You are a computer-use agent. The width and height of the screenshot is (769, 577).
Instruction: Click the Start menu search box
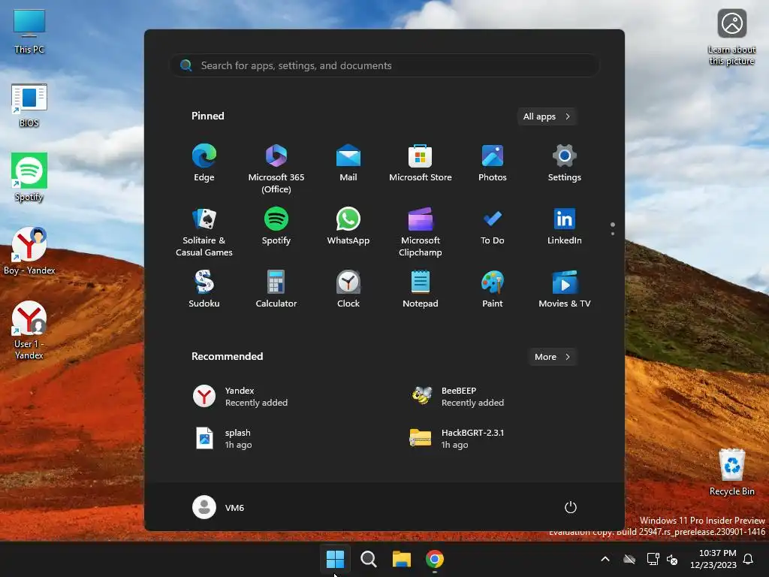point(384,65)
